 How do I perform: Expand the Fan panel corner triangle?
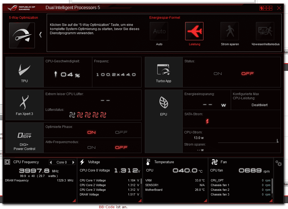coord(271,200)
